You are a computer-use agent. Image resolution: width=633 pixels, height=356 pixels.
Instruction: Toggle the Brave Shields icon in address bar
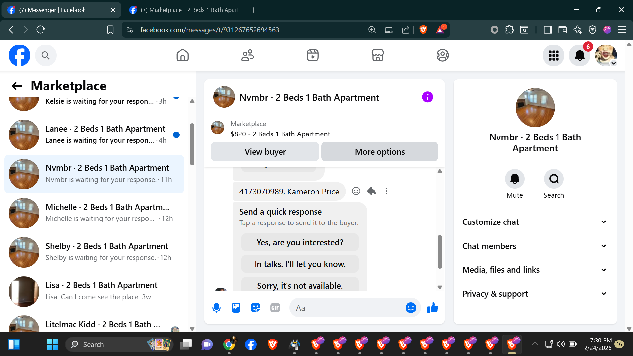tap(423, 30)
